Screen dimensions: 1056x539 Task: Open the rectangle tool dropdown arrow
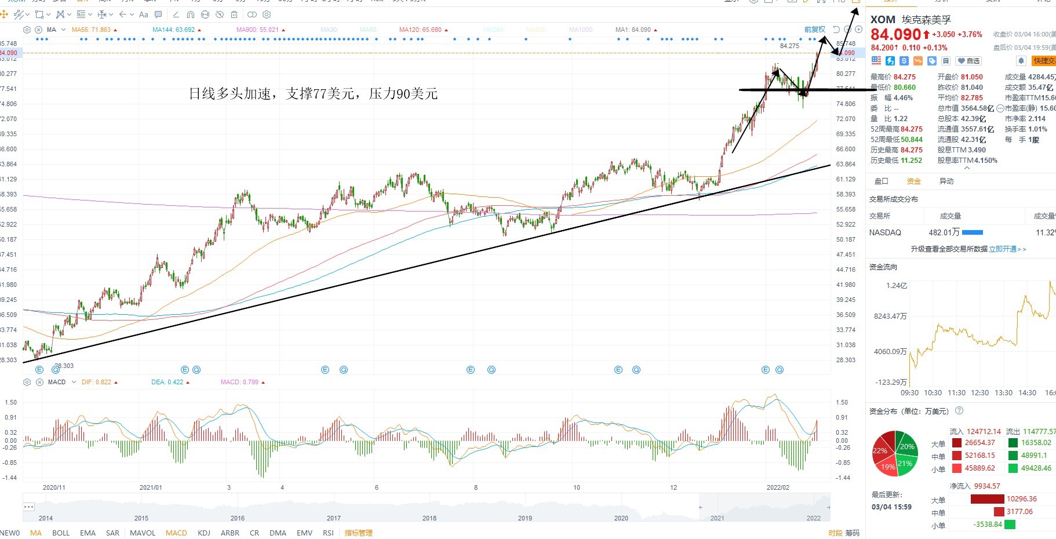48,14
